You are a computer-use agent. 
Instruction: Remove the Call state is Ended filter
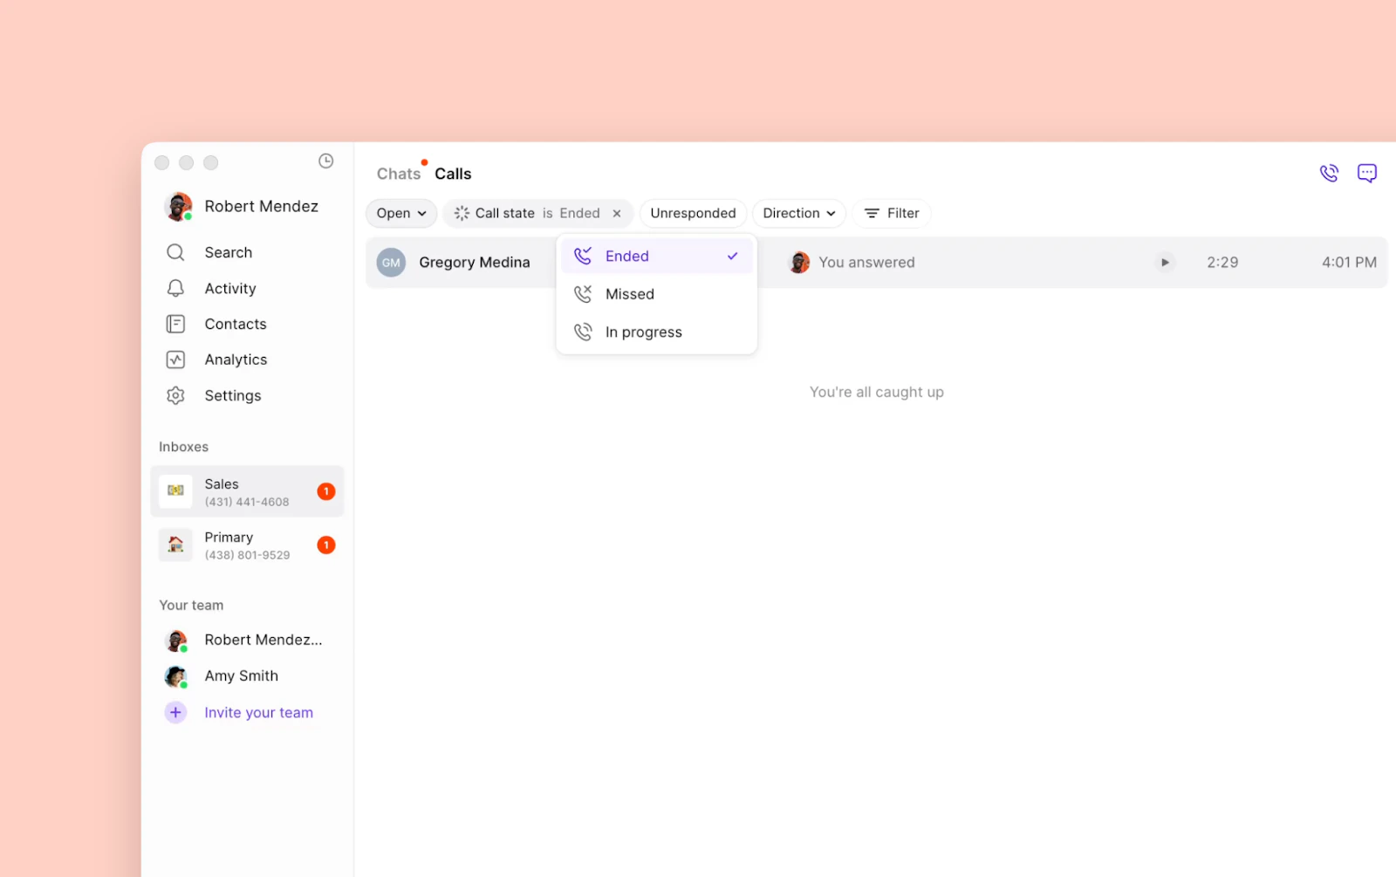617,213
